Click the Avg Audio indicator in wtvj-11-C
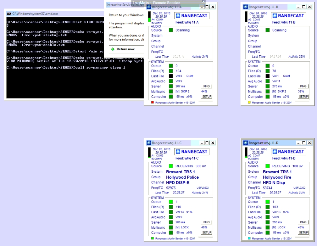The height and width of the screenshot is (246, 317). pos(171,217)
